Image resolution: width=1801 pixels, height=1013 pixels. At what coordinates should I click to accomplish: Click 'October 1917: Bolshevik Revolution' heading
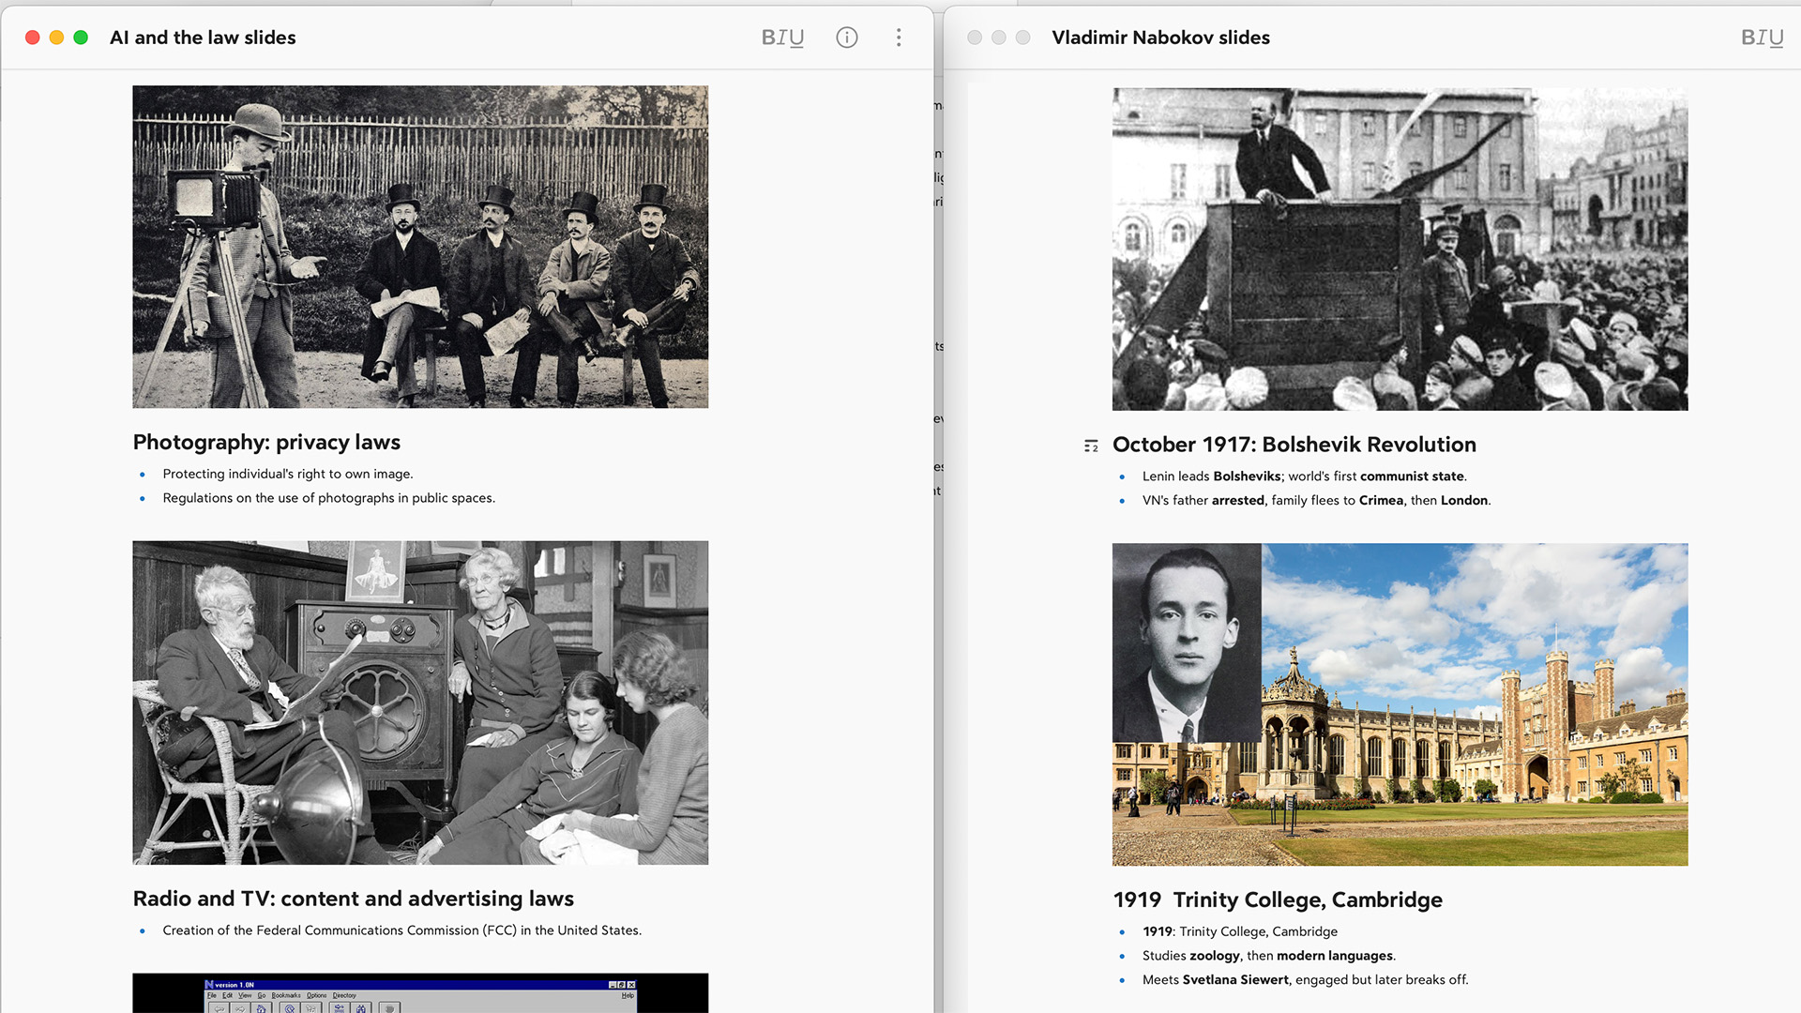click(x=1294, y=445)
